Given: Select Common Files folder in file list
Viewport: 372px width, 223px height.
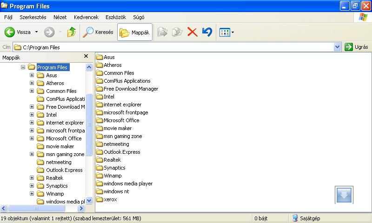Looking at the screenshot, I should tap(115, 73).
